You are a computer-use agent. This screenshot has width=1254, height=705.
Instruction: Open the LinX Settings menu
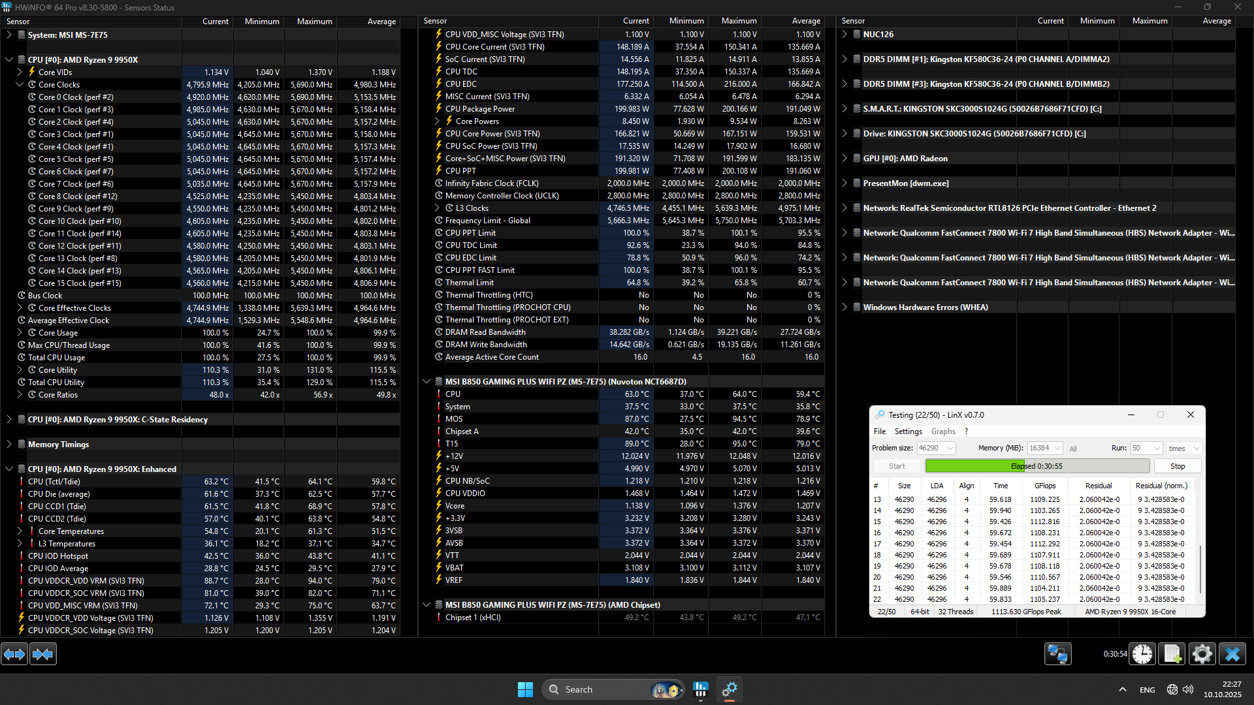908,431
